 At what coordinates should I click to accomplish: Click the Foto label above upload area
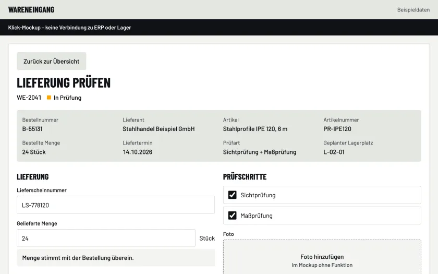pos(228,234)
